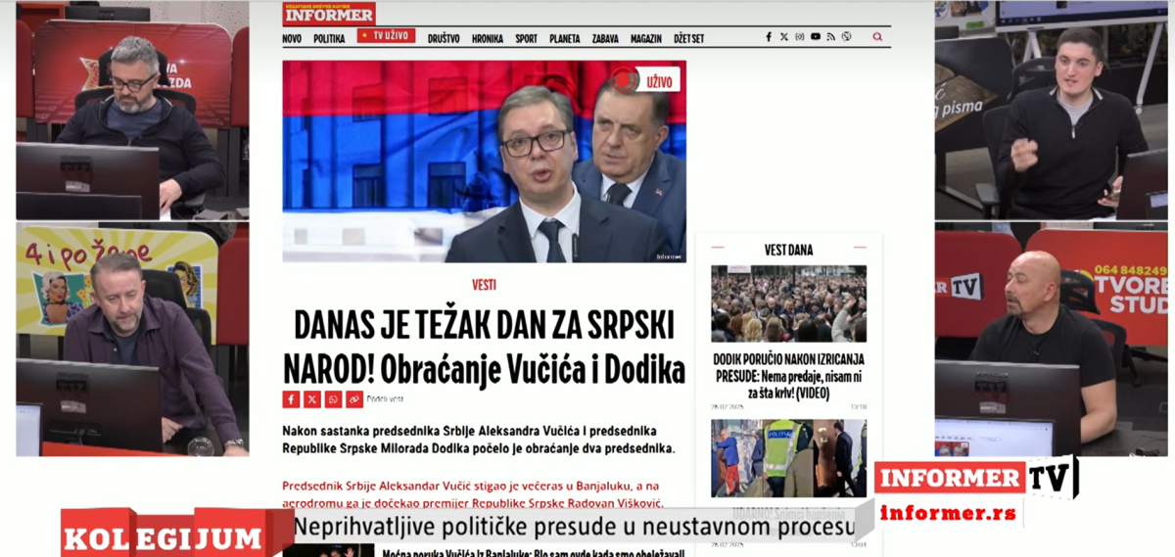This screenshot has height=557, width=1175.
Task: Open the Facebook icon in the top navigation
Action: [769, 37]
